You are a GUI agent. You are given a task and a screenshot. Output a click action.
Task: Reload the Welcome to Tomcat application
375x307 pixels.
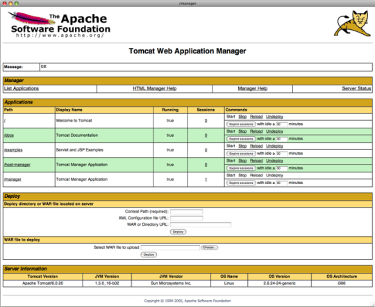tap(256, 117)
